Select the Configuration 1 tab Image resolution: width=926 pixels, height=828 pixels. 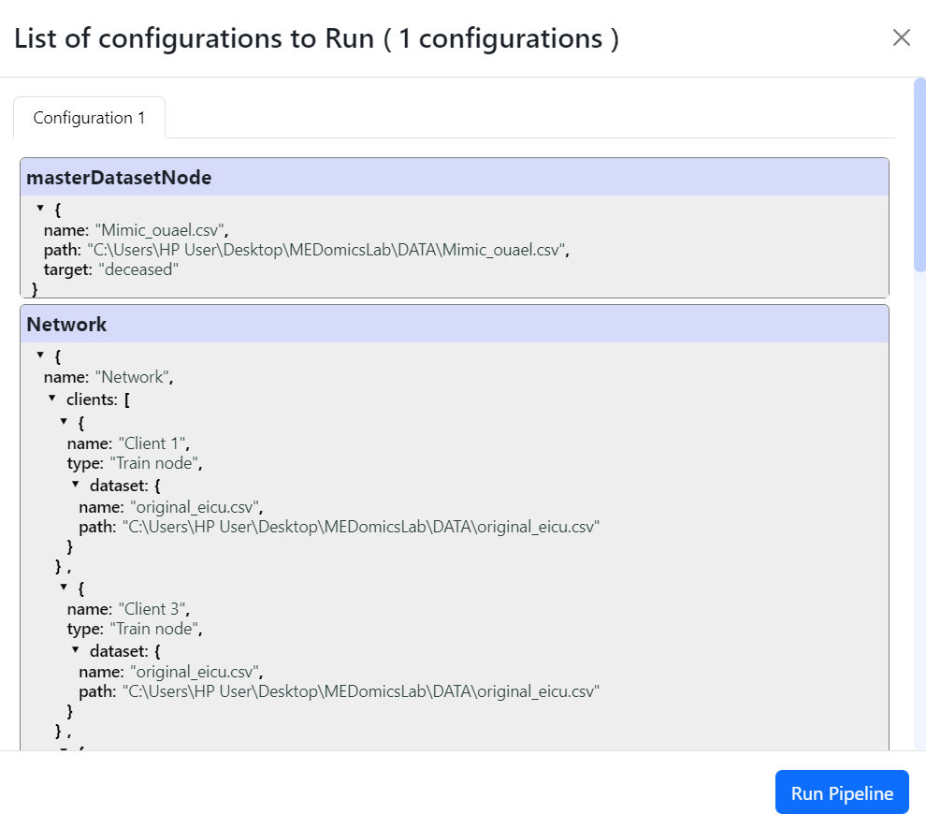(89, 118)
